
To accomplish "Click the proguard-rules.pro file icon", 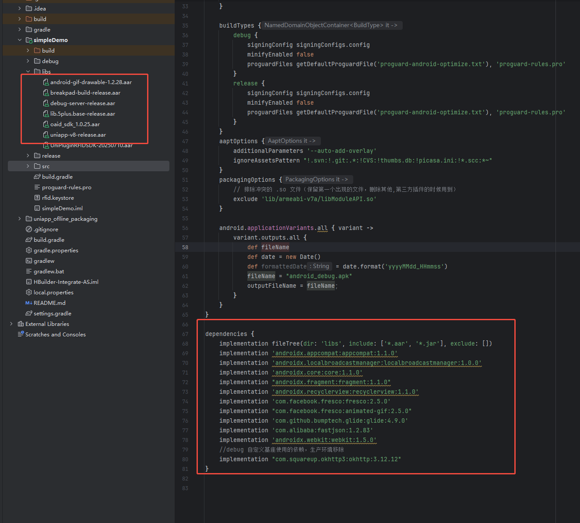I will click(x=37, y=187).
